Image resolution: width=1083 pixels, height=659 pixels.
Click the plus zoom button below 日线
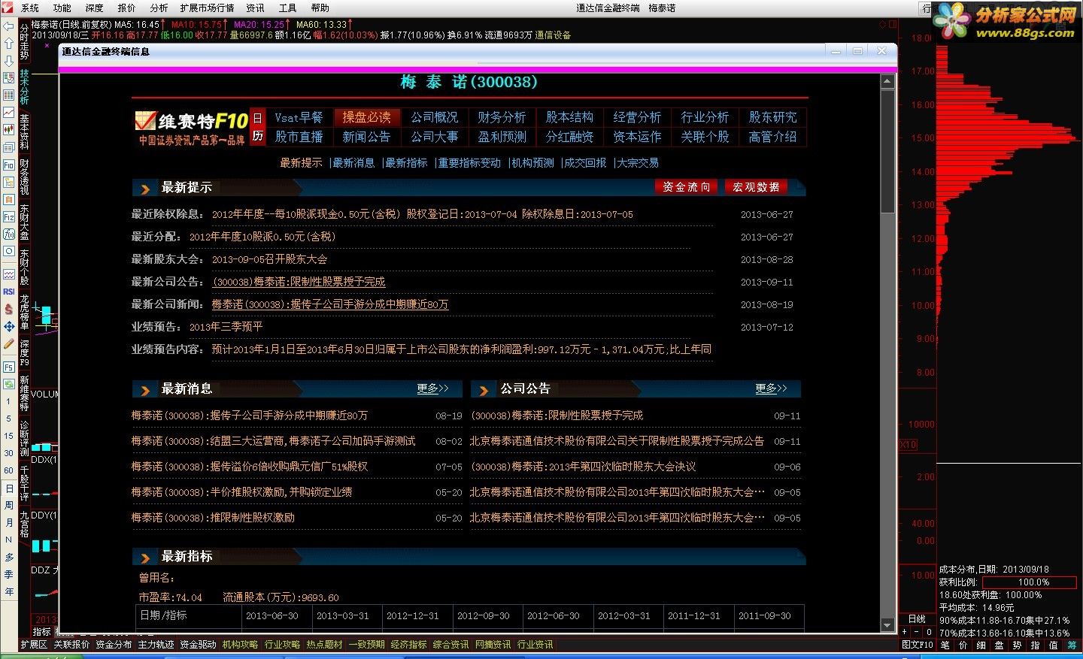click(x=904, y=632)
